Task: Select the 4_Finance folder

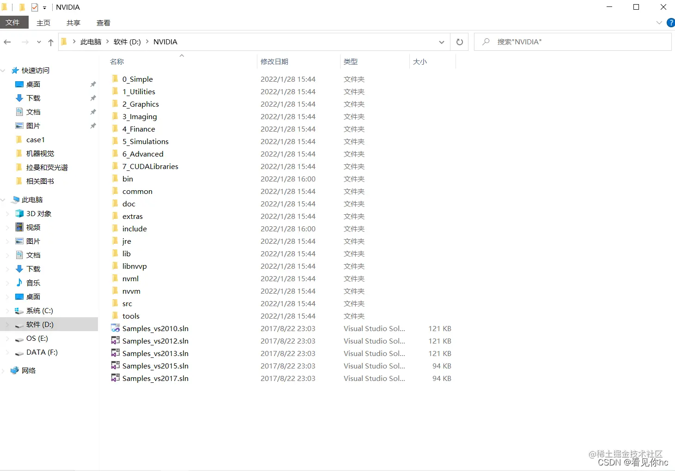Action: [x=139, y=129]
